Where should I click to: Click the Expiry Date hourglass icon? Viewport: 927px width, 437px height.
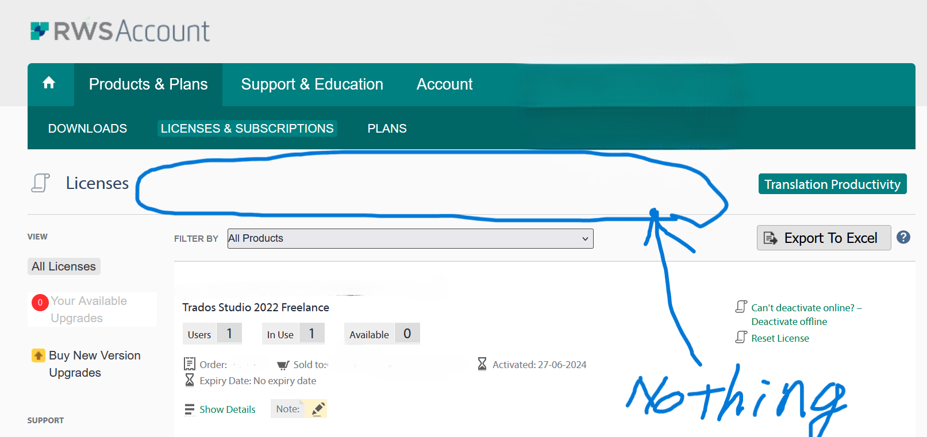190,380
